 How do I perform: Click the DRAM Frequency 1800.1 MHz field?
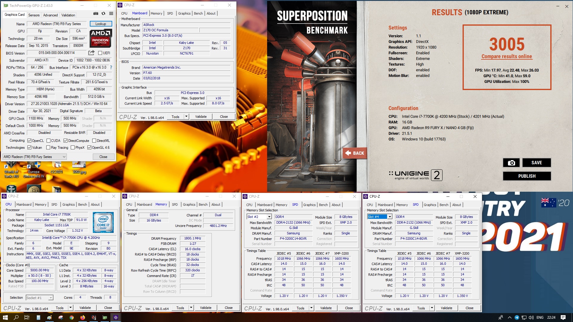pos(192,239)
